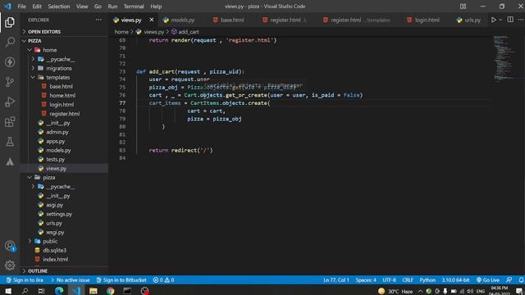Viewport: 525px width, 295px height.
Task: Open errors and warnings count in status bar
Action: coord(163,280)
